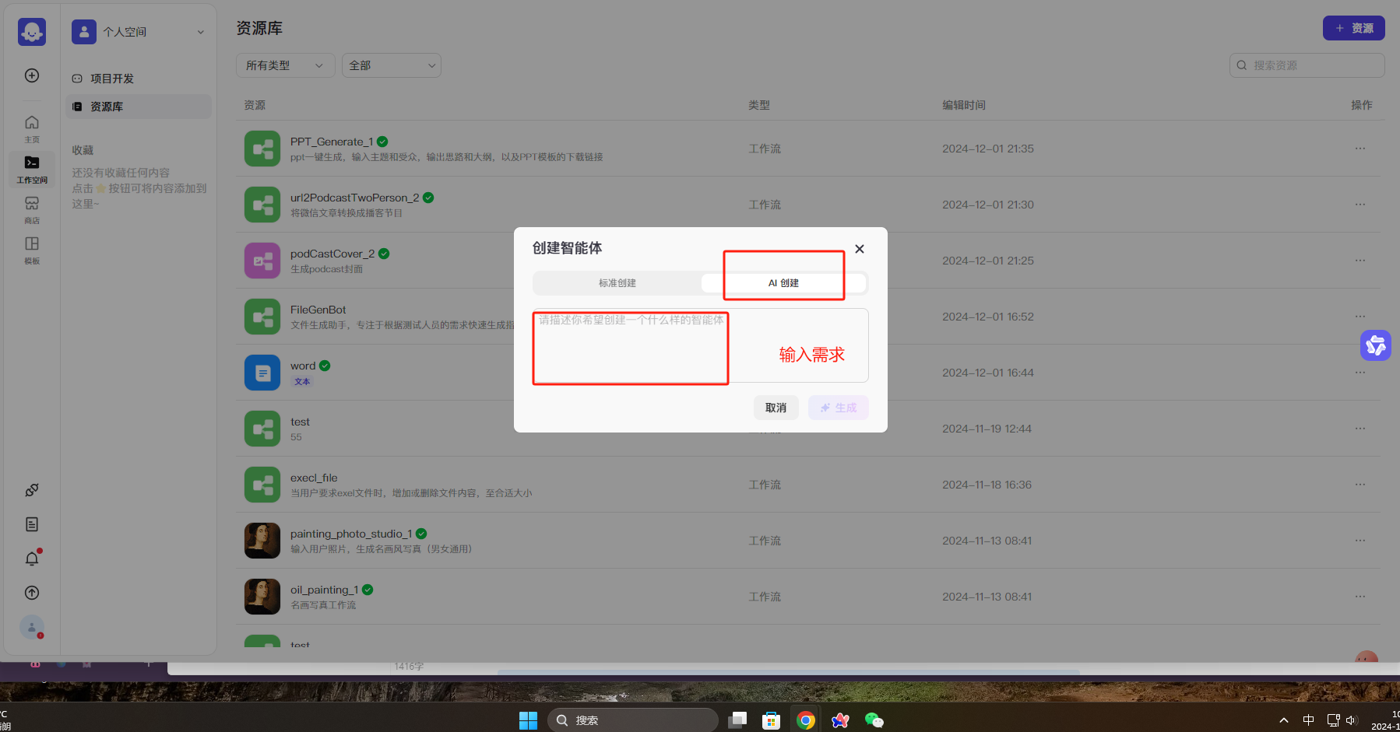Open Microsoft Store from the taskbar

click(771, 720)
